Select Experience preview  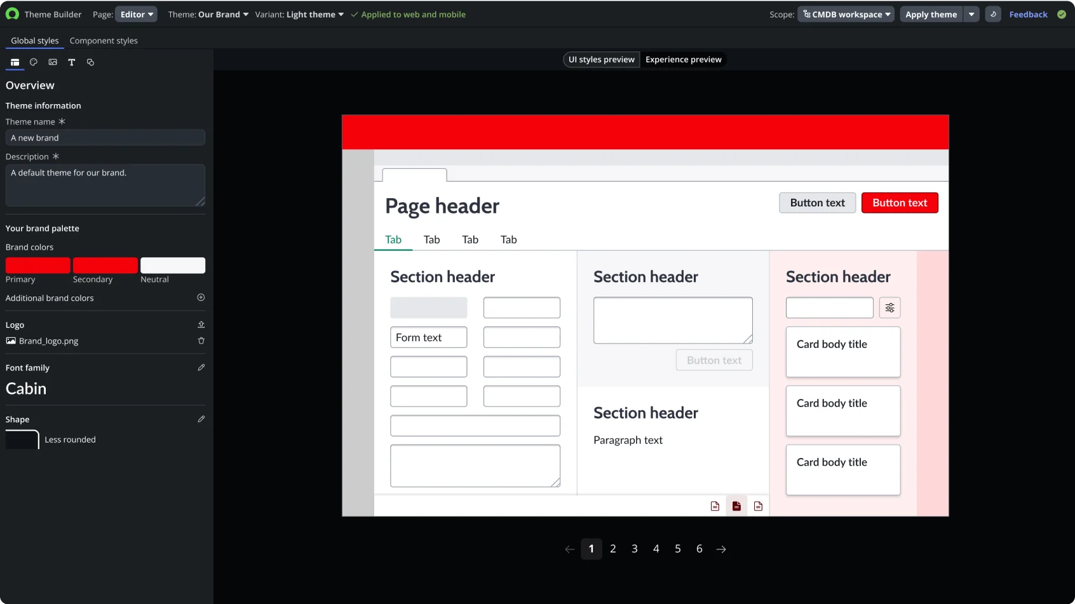pyautogui.click(x=684, y=60)
